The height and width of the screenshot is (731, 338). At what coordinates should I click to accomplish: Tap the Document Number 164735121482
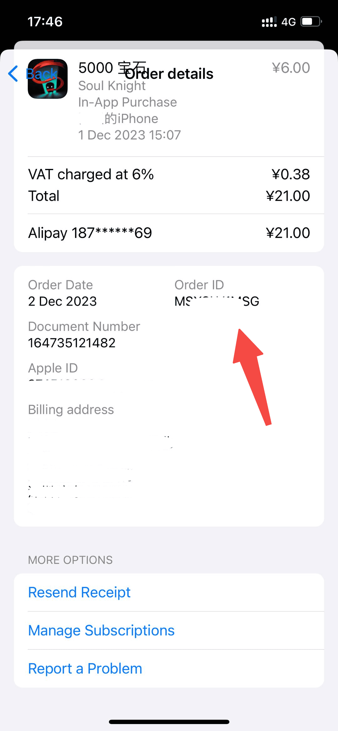click(72, 343)
